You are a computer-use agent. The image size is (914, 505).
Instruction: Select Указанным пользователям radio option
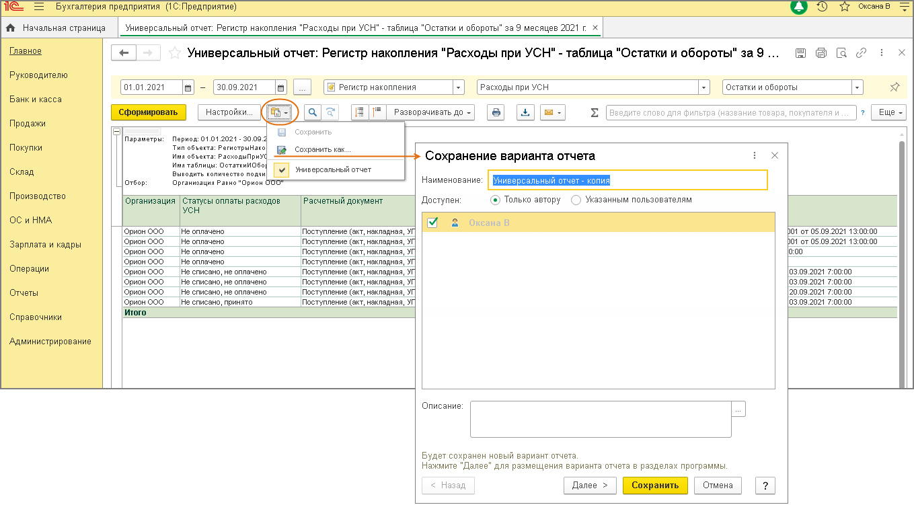click(632, 200)
